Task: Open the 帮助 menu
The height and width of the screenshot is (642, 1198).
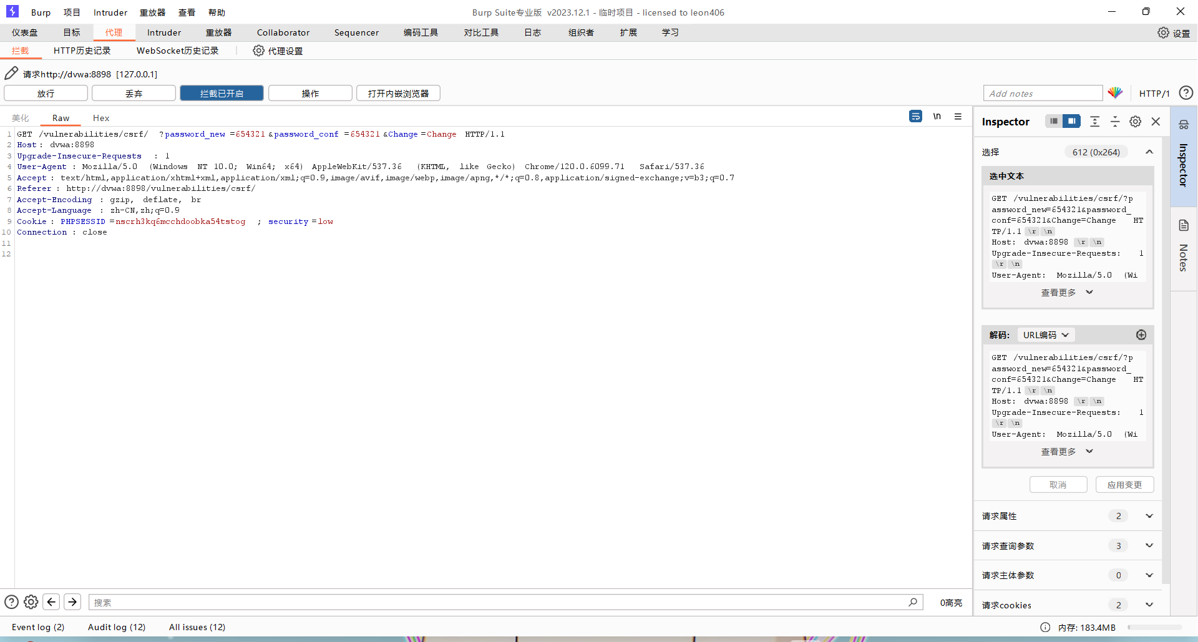Action: [217, 12]
